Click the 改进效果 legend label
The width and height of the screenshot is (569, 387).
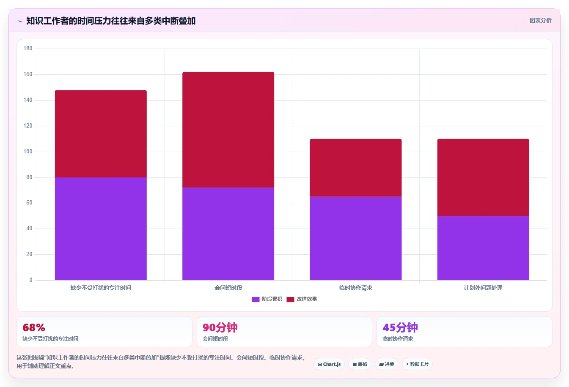click(x=307, y=299)
